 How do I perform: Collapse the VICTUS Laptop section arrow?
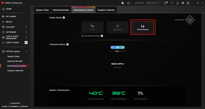click(x=26, y=51)
